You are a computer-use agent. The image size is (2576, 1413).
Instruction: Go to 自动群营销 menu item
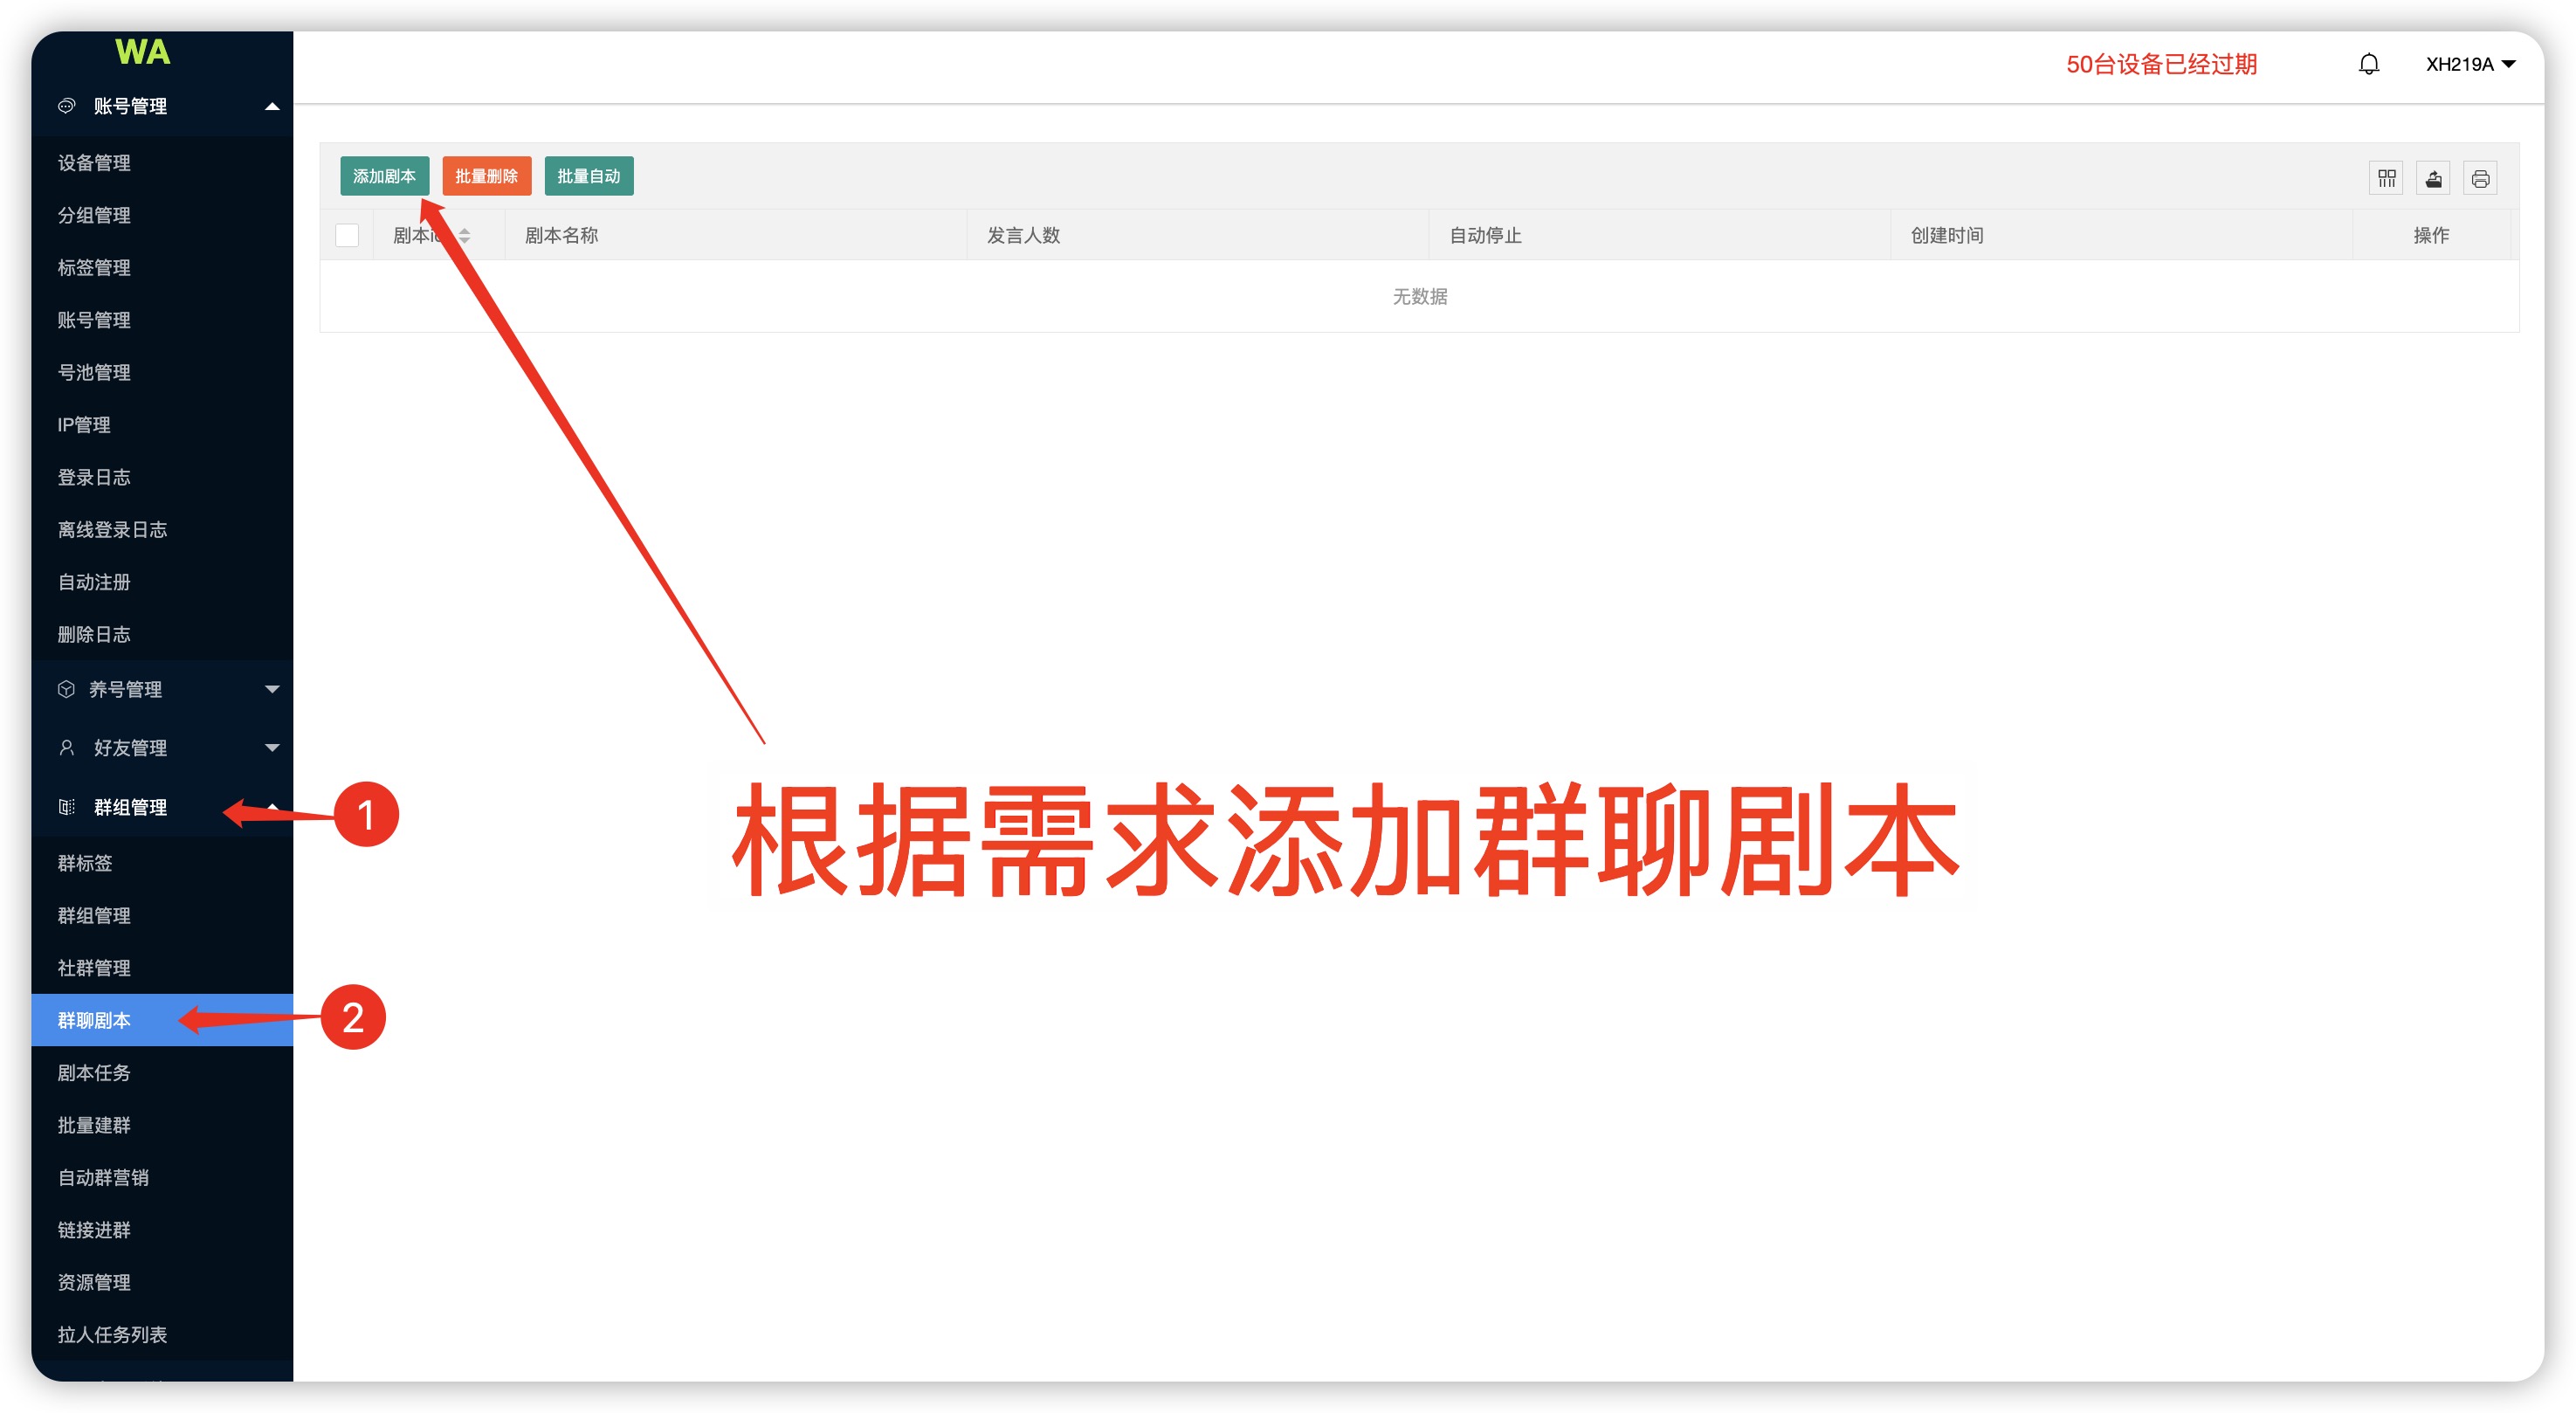[x=103, y=1177]
